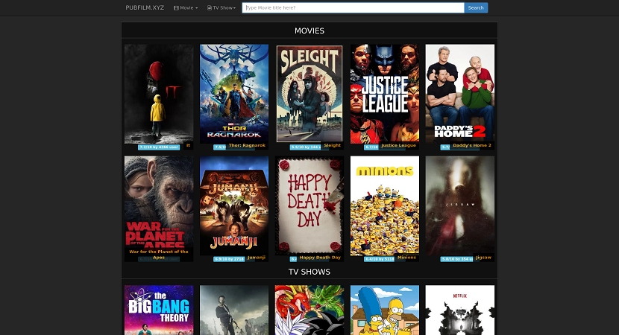Open the It movie poster

159,94
